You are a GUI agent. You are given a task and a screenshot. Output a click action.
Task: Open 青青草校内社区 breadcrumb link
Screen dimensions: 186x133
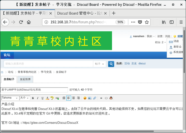27,72
